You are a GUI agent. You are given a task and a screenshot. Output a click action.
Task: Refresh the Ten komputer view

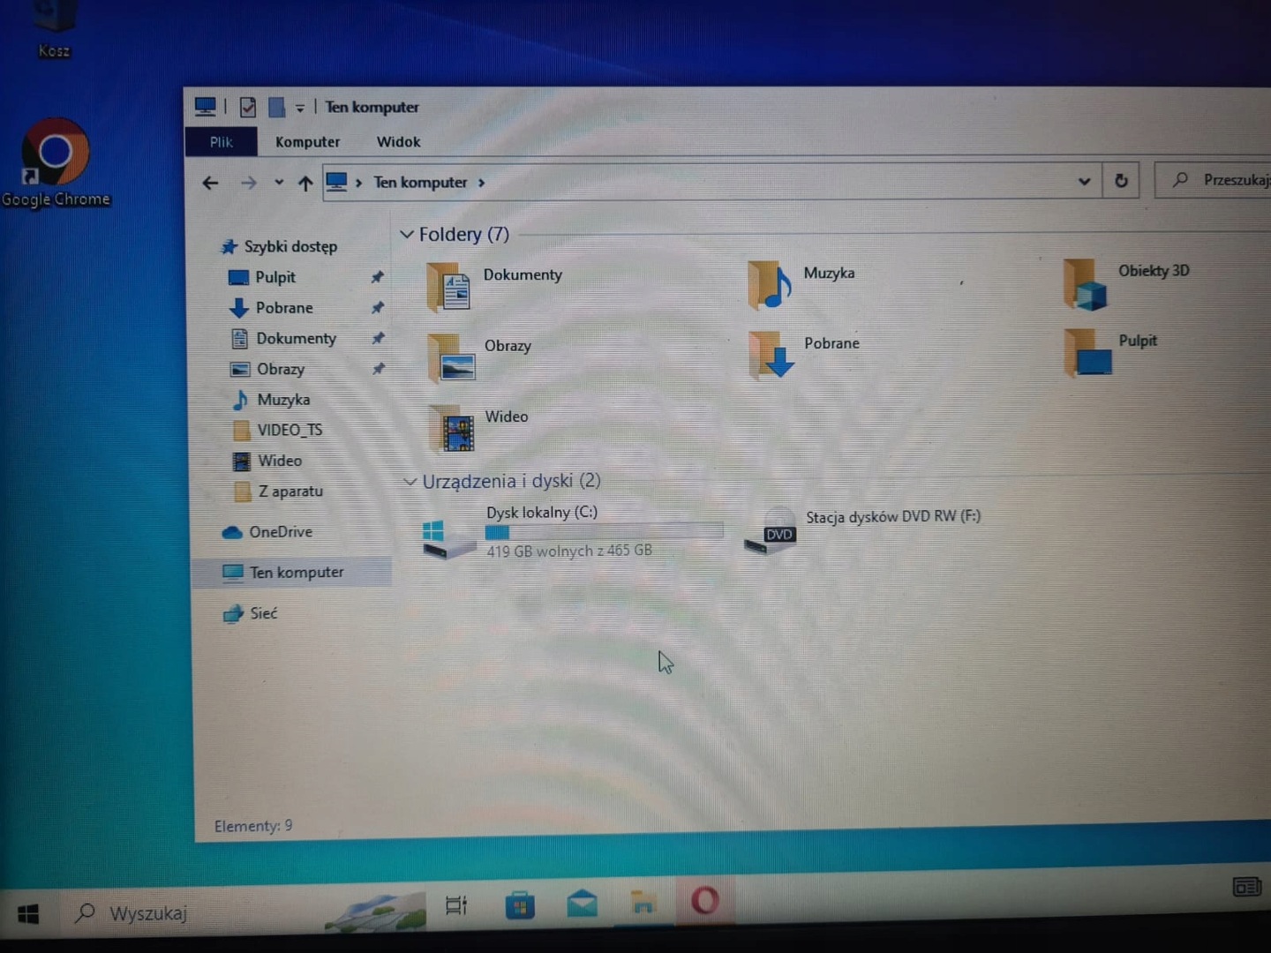(x=1121, y=181)
